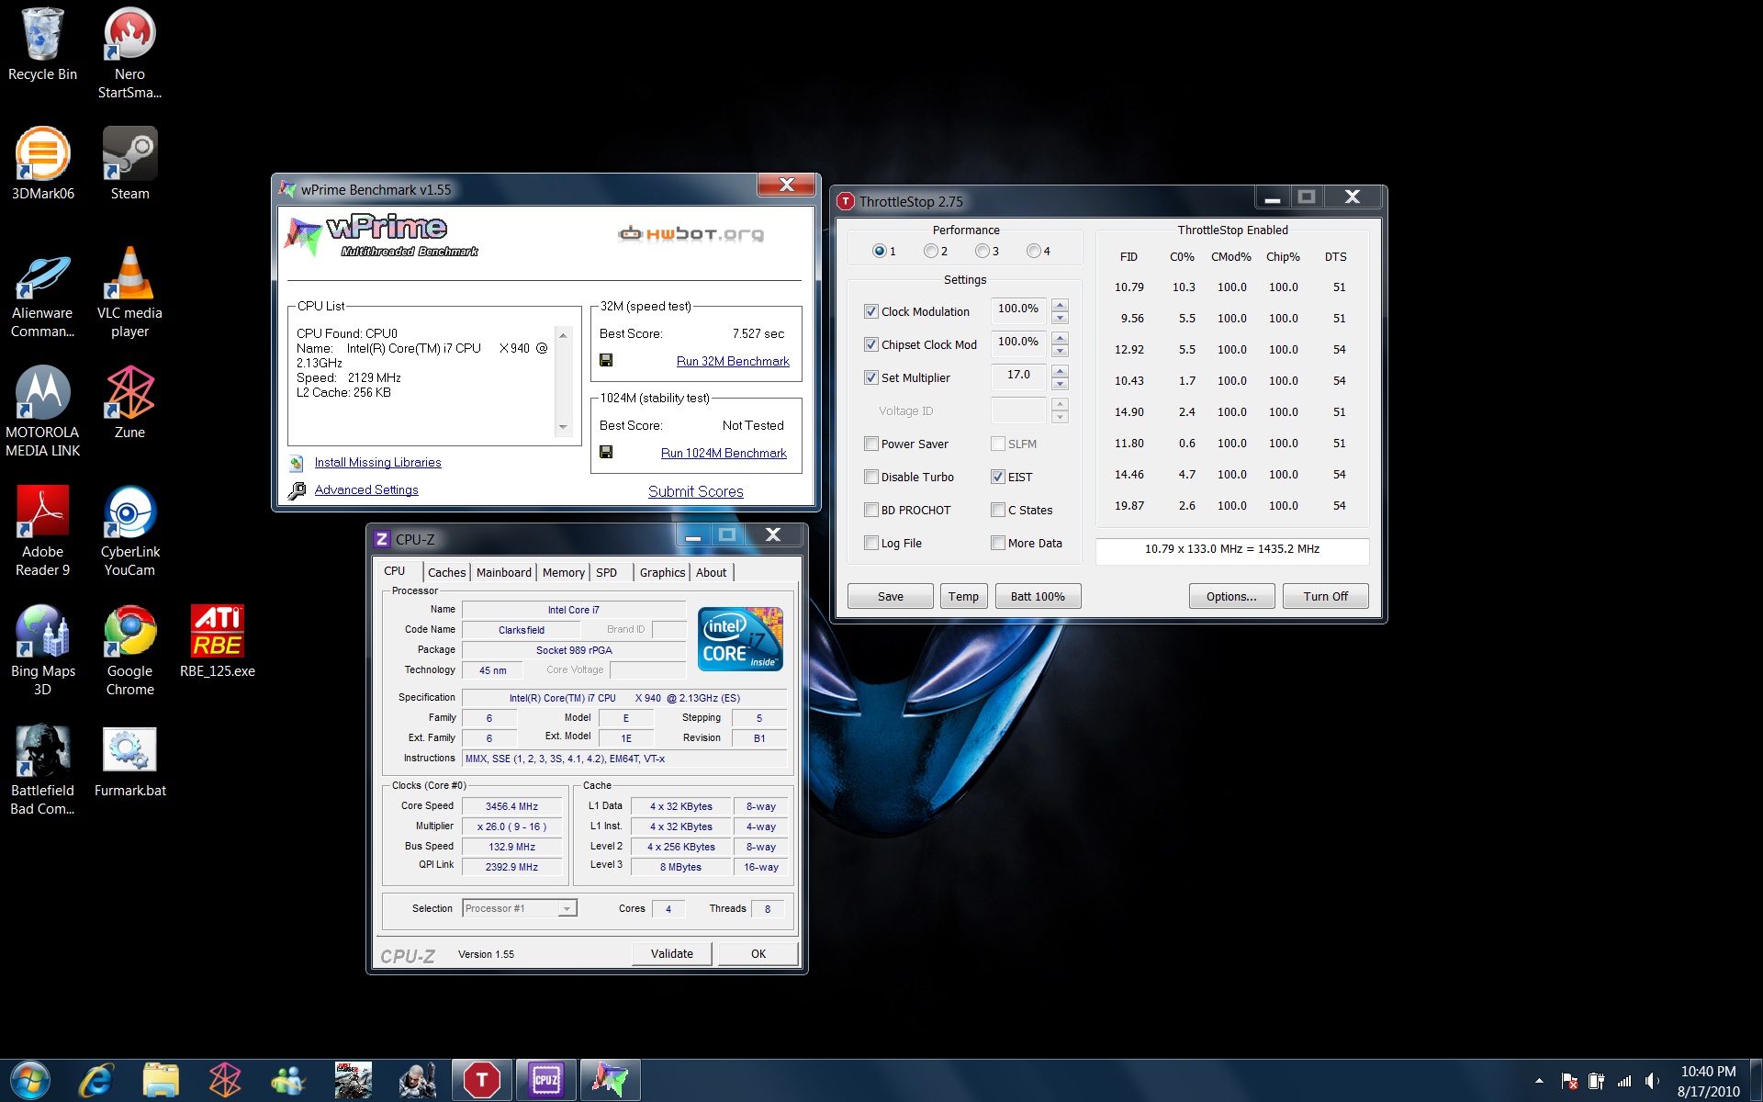
Task: Uncheck Clock Modulation in ThrottleStop
Action: click(871, 311)
